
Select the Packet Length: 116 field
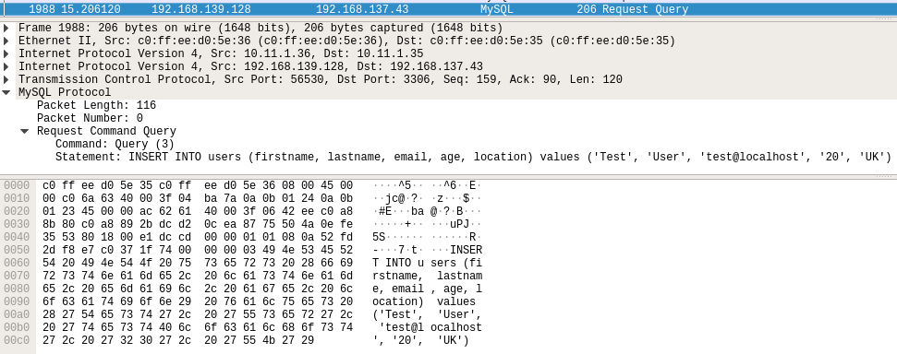(x=96, y=105)
